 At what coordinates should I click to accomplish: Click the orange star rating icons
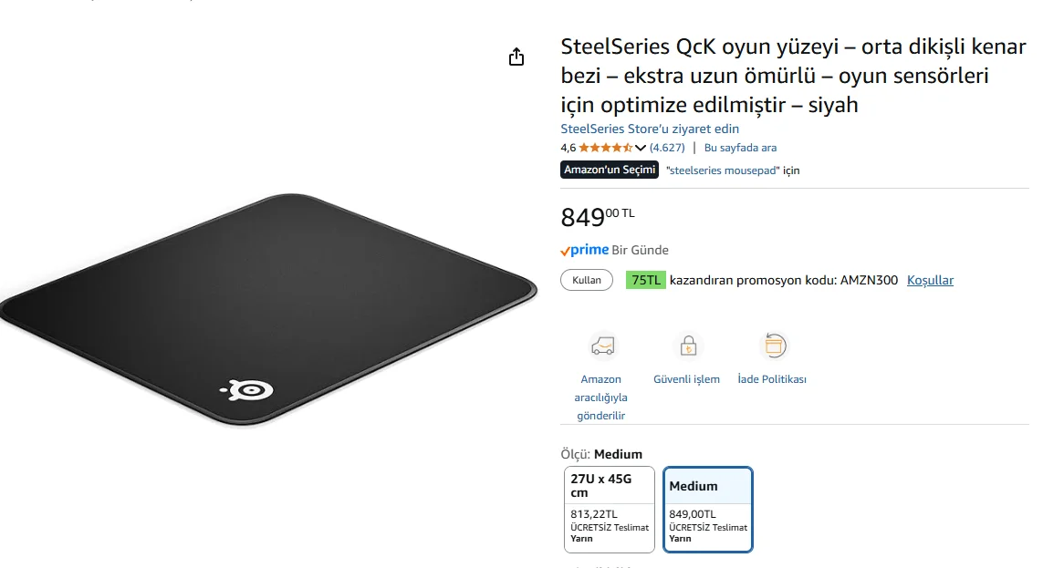pos(605,148)
